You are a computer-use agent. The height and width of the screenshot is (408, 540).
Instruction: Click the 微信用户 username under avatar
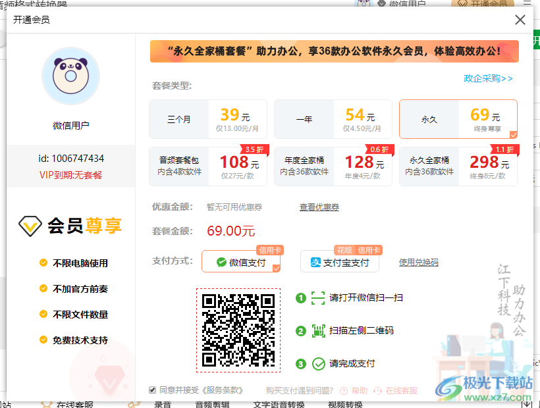[71, 126]
